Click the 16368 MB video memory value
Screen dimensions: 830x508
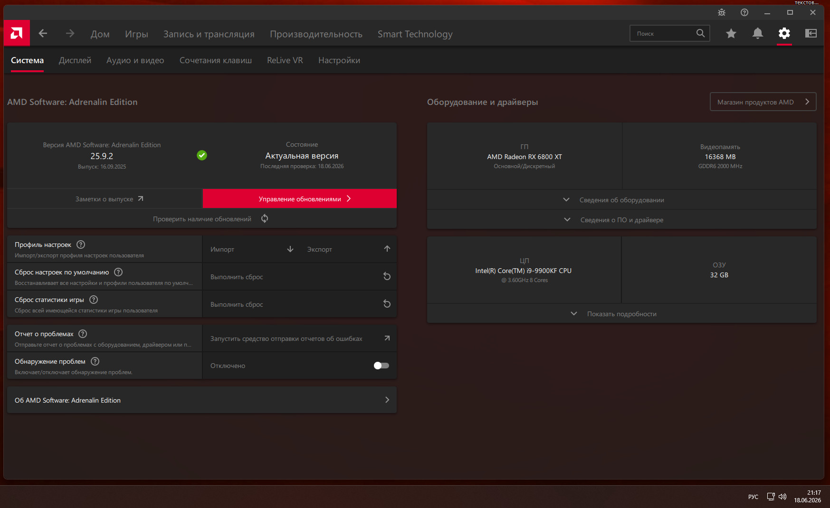pyautogui.click(x=720, y=157)
